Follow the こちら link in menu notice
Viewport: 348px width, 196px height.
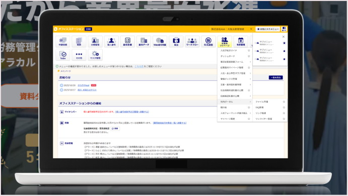(x=139, y=66)
